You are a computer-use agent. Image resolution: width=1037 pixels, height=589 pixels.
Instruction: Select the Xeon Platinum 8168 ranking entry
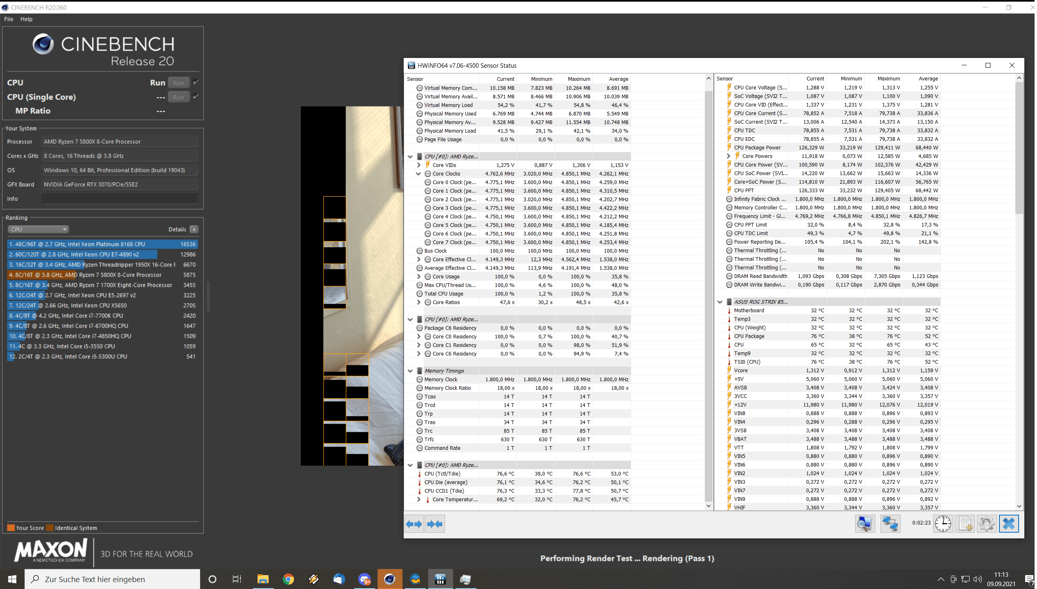pos(103,244)
